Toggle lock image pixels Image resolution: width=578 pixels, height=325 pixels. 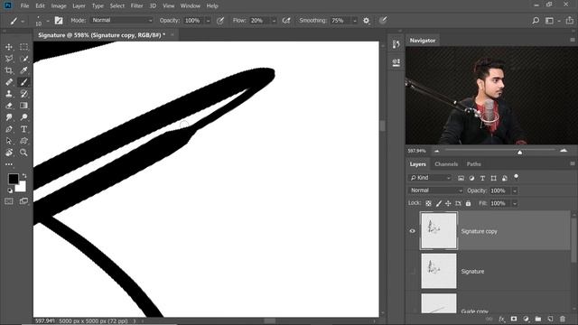438,203
